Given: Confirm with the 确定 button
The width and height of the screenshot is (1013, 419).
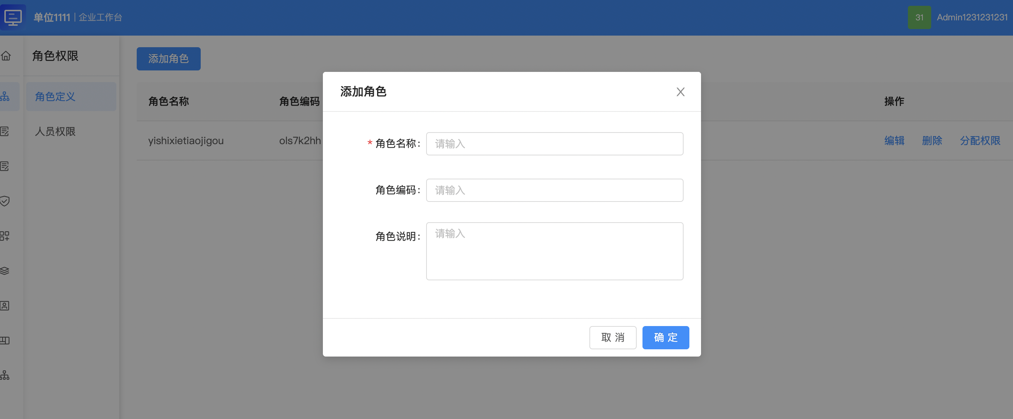Looking at the screenshot, I should tap(665, 337).
